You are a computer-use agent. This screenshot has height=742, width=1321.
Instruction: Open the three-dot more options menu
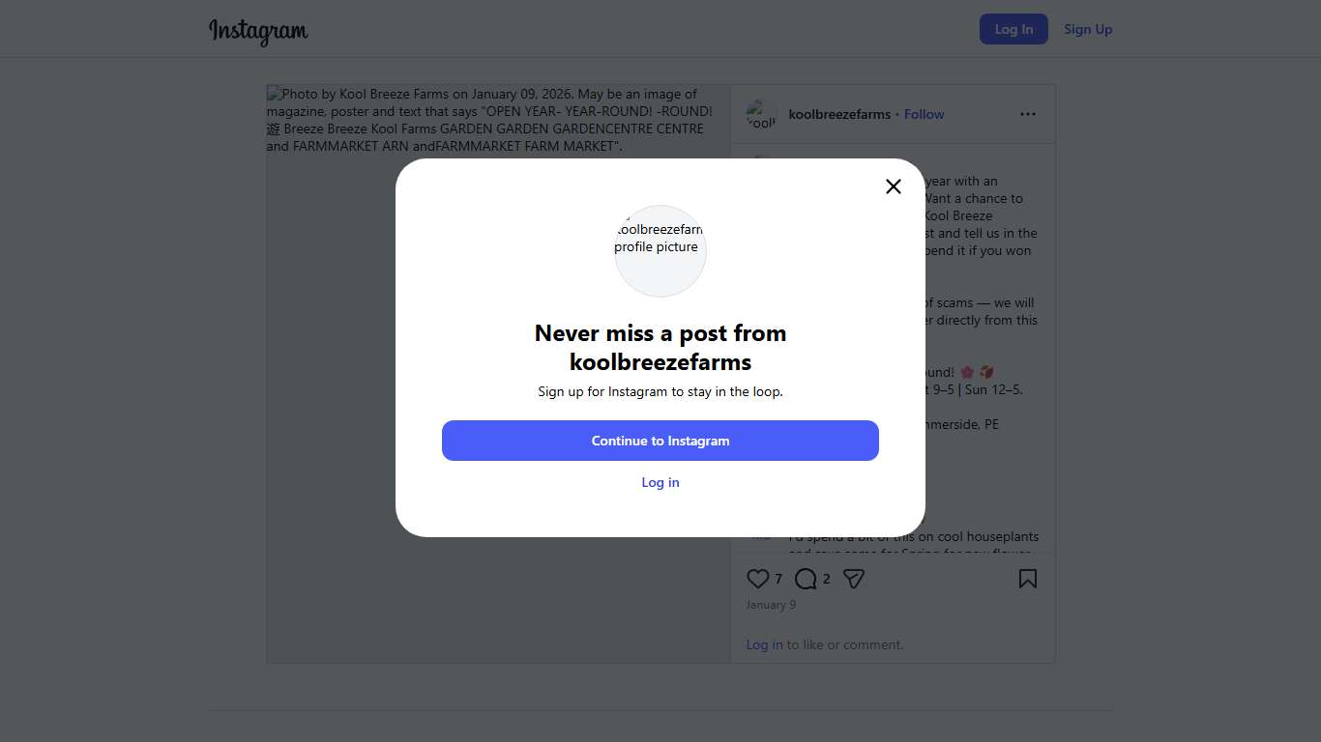coord(1027,114)
